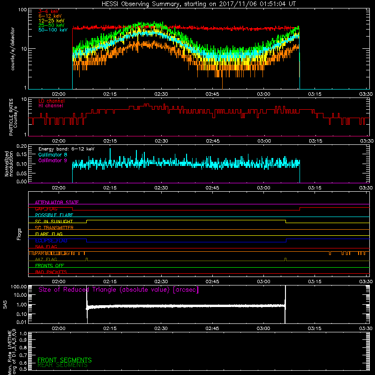Click the FLARE_FLAG label
Image resolution: width=375 pixels, height=375 pixels.
point(49,234)
